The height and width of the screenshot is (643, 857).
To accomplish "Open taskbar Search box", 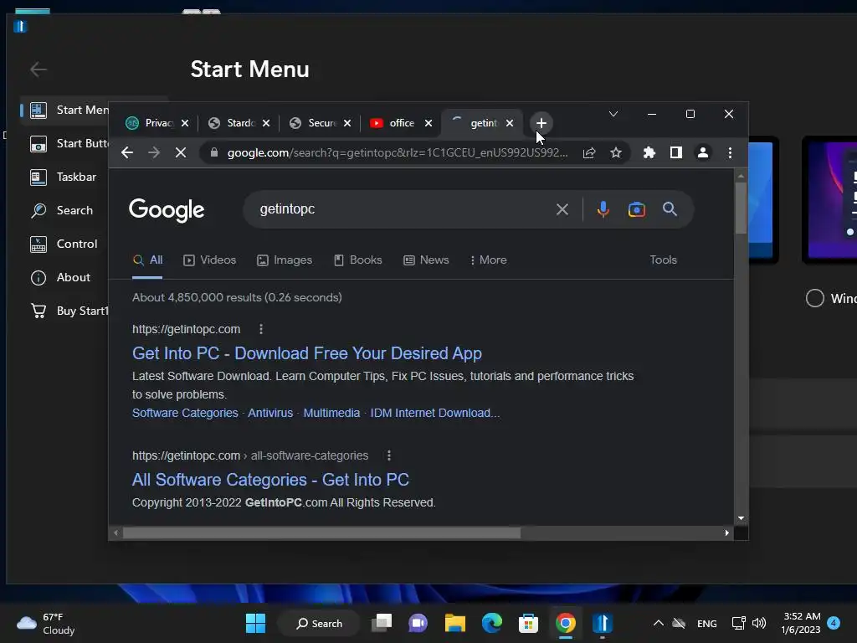I will click(319, 623).
